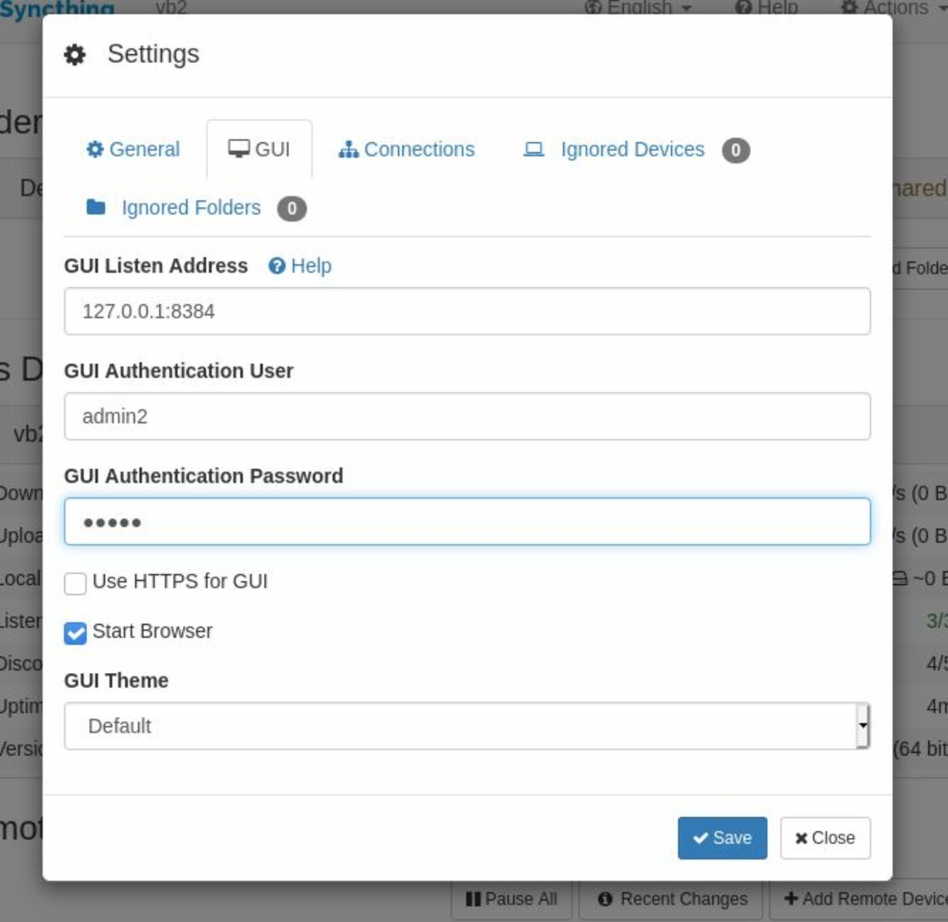Click the GUI Authentication User field

point(467,416)
